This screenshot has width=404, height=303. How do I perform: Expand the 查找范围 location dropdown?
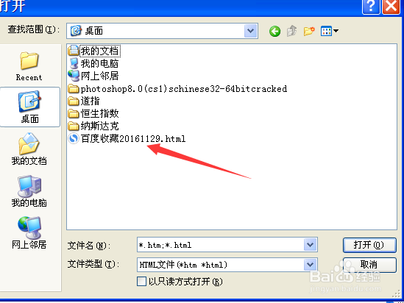coord(251,31)
